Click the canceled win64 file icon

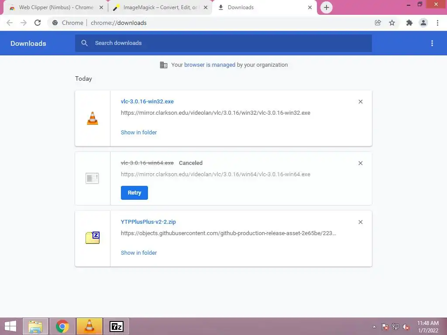coord(92,178)
